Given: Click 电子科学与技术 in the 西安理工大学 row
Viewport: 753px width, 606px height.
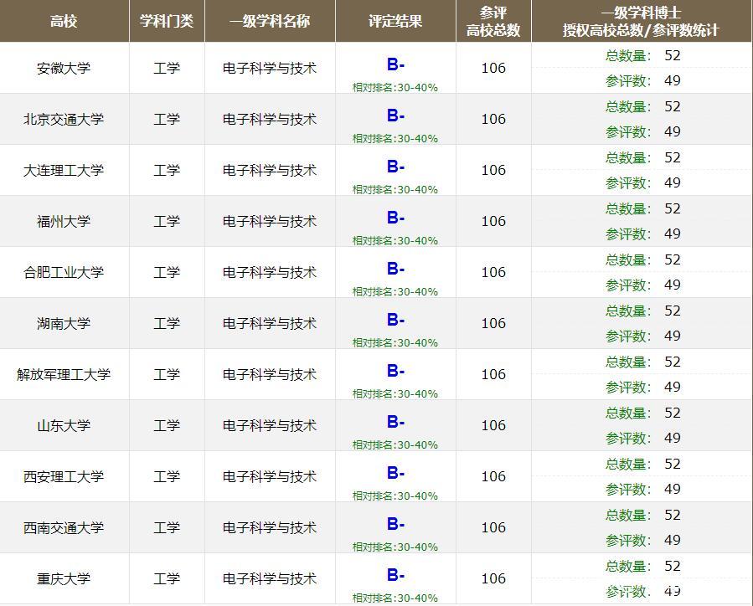Looking at the screenshot, I should click(x=270, y=476).
